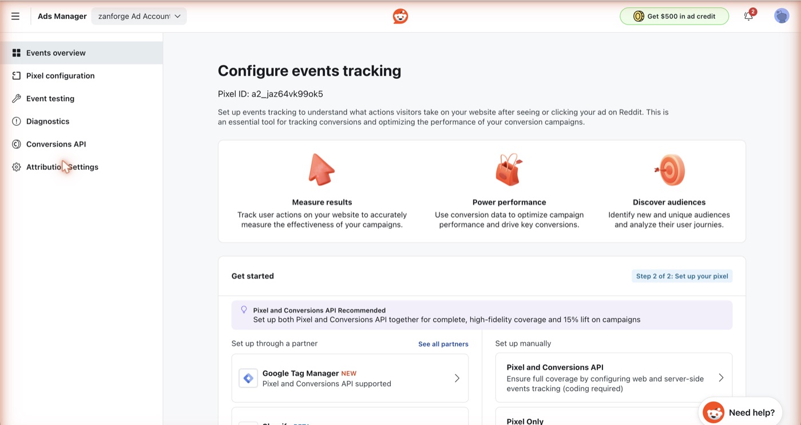Click the Pixel ID a2_jaz64vk99ok5 text
Screen dimensions: 801x425
(x=271, y=94)
